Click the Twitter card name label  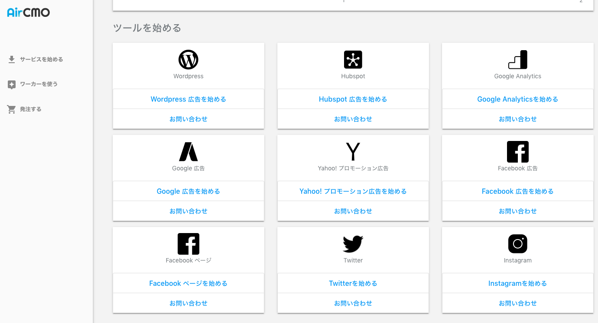[x=353, y=260]
